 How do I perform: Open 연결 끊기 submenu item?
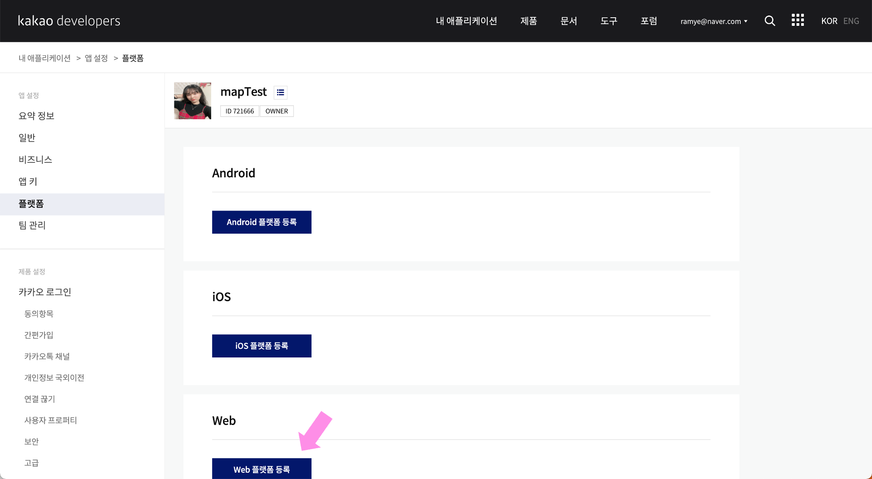click(x=40, y=399)
